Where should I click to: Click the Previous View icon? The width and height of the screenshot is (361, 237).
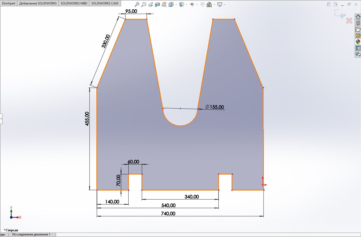coord(151,4)
